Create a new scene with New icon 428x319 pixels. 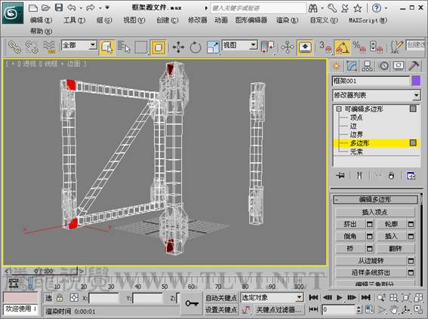[x=33, y=8]
